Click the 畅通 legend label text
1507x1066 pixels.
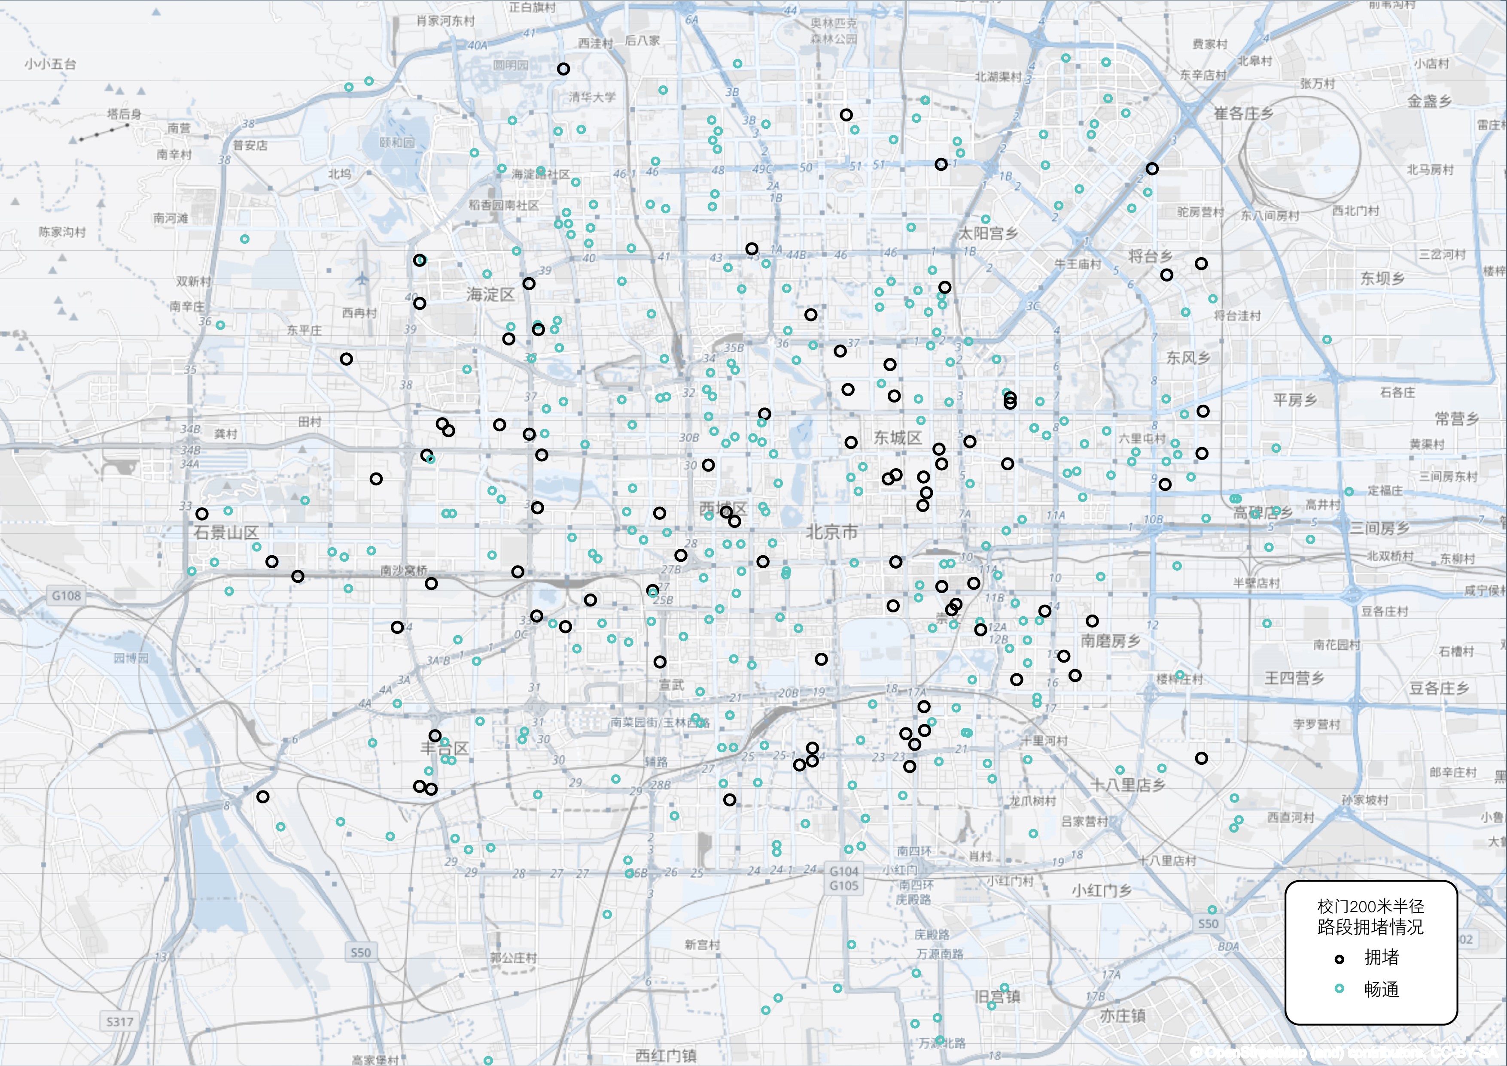1382,989
